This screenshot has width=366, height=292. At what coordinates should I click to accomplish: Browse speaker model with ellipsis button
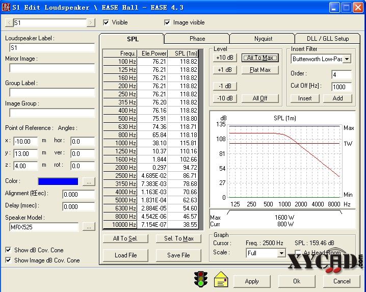pos(89,227)
